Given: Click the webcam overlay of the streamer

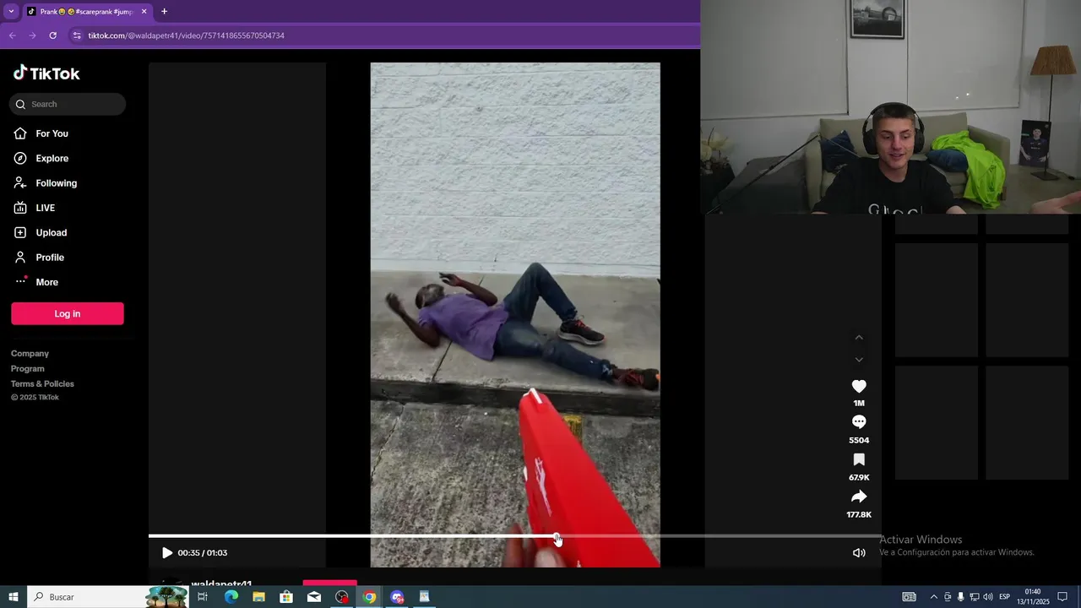Looking at the screenshot, I should 891,107.
